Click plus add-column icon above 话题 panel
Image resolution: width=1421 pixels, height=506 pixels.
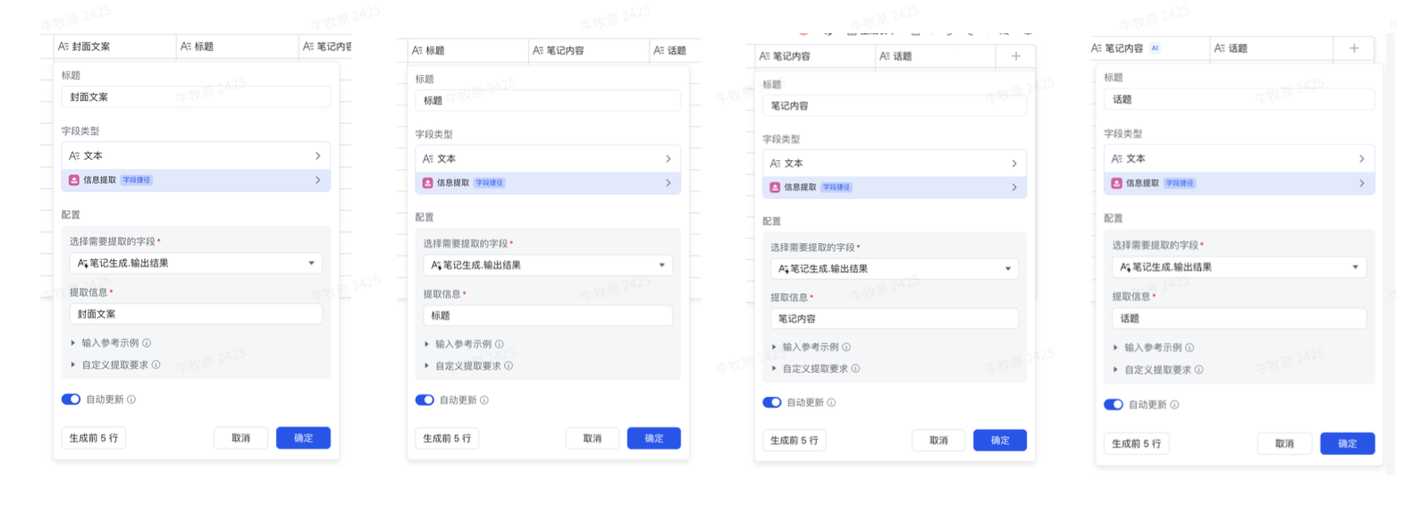tap(1354, 48)
